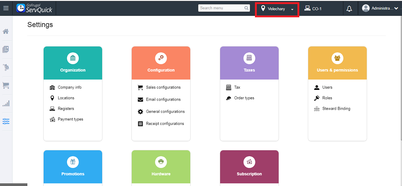Go to Payment types
Screen dimensions: 402x186
point(70,119)
